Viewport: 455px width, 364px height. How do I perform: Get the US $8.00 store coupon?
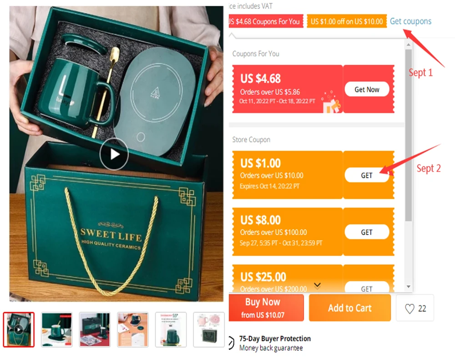click(x=367, y=232)
